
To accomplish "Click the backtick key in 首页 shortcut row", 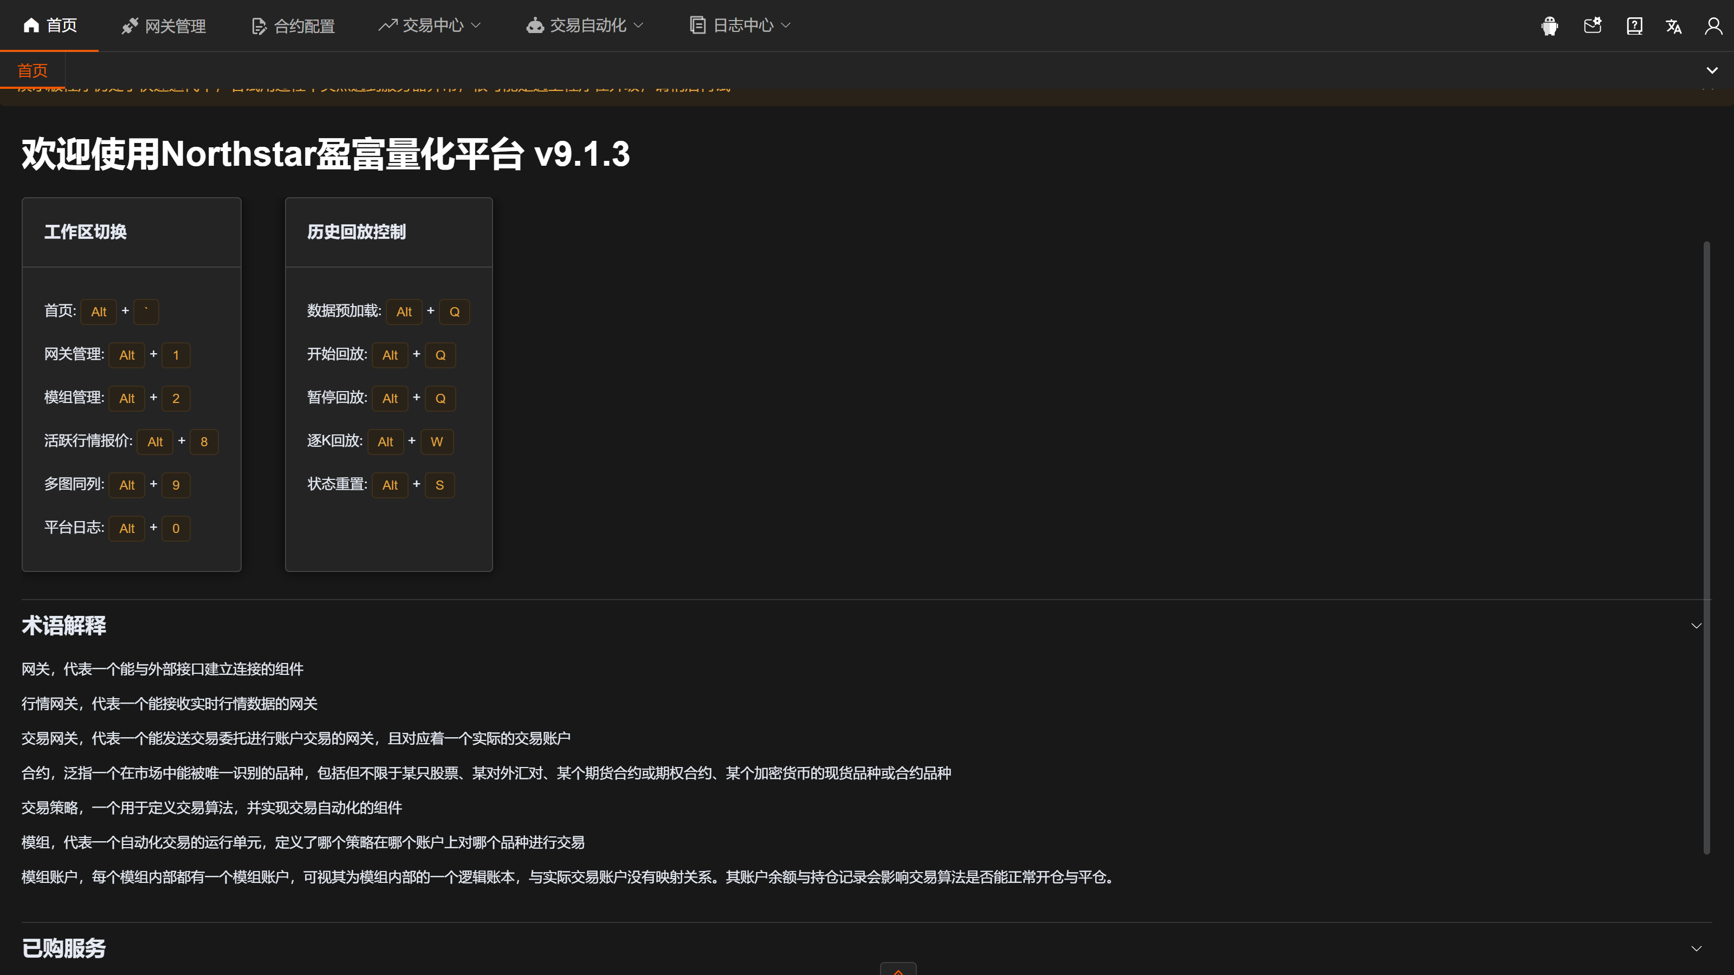I will [146, 311].
